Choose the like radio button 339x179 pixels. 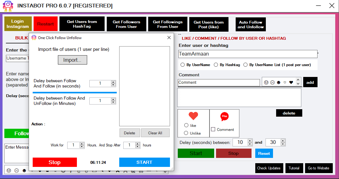[x=186, y=125]
